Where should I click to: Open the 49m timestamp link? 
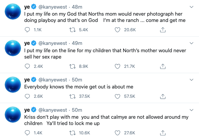point(77,43)
